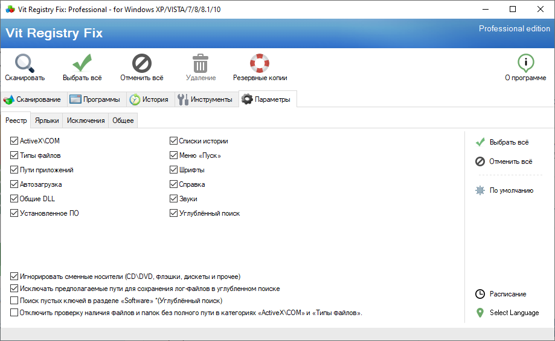Click the side panel Выбрать всё checkmark
This screenshot has width=555, height=341.
click(x=480, y=142)
